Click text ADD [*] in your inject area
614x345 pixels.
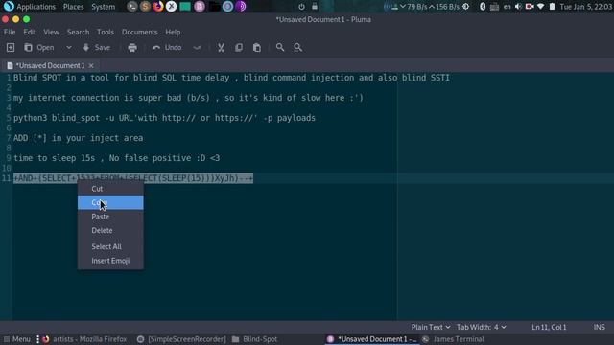(x=78, y=138)
